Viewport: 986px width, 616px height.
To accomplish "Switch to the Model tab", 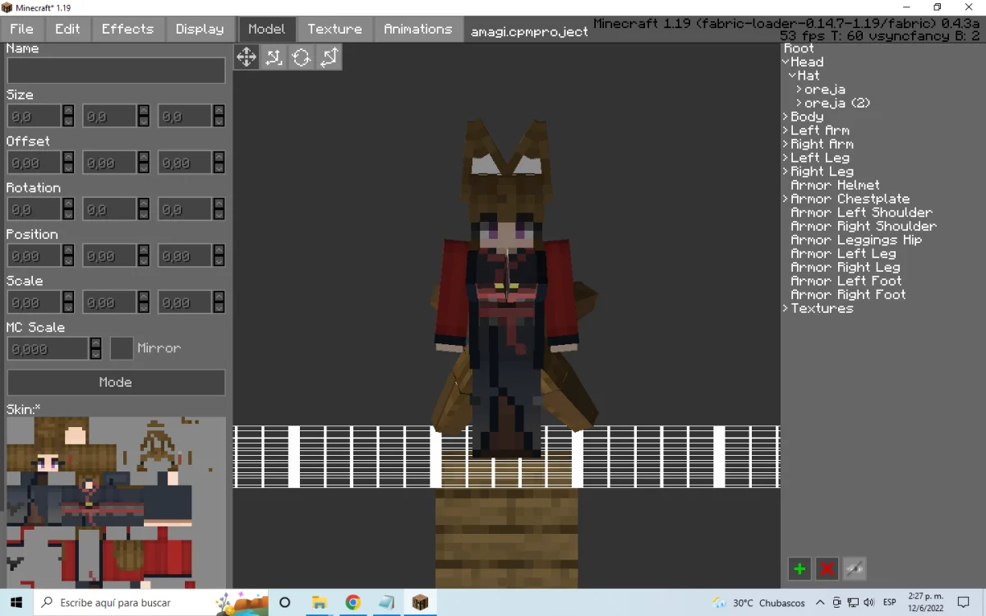I will [x=267, y=29].
